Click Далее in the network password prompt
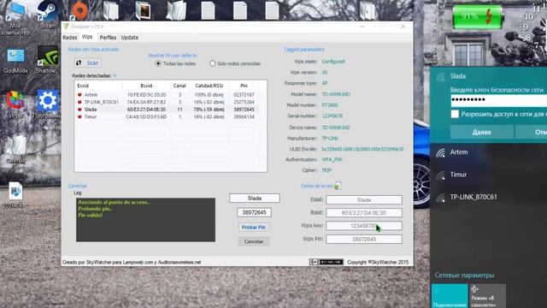Image resolution: width=547 pixels, height=308 pixels. pos(481,133)
